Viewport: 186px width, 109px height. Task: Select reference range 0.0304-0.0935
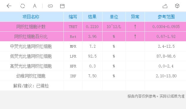pyautogui.click(x=166, y=27)
